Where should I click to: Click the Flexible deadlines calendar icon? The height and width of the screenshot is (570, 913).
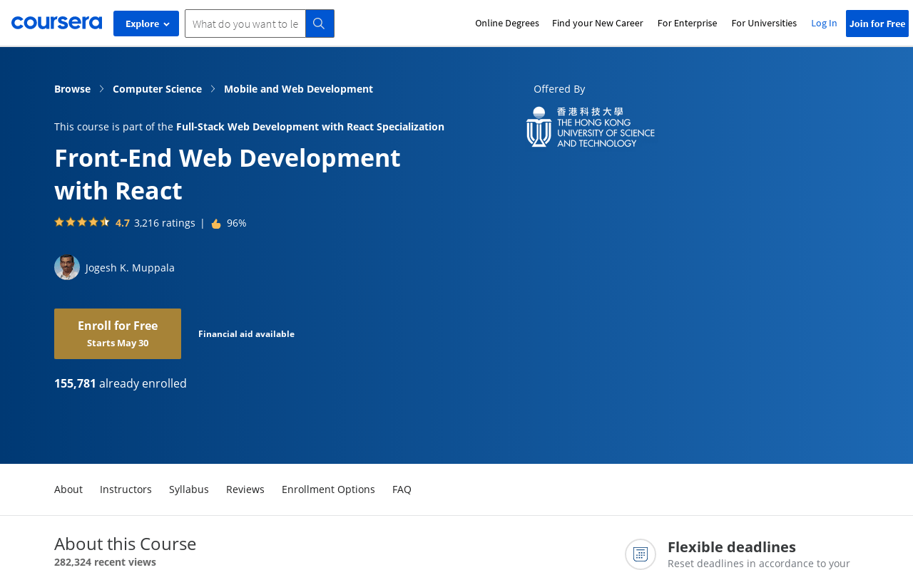[x=641, y=554]
